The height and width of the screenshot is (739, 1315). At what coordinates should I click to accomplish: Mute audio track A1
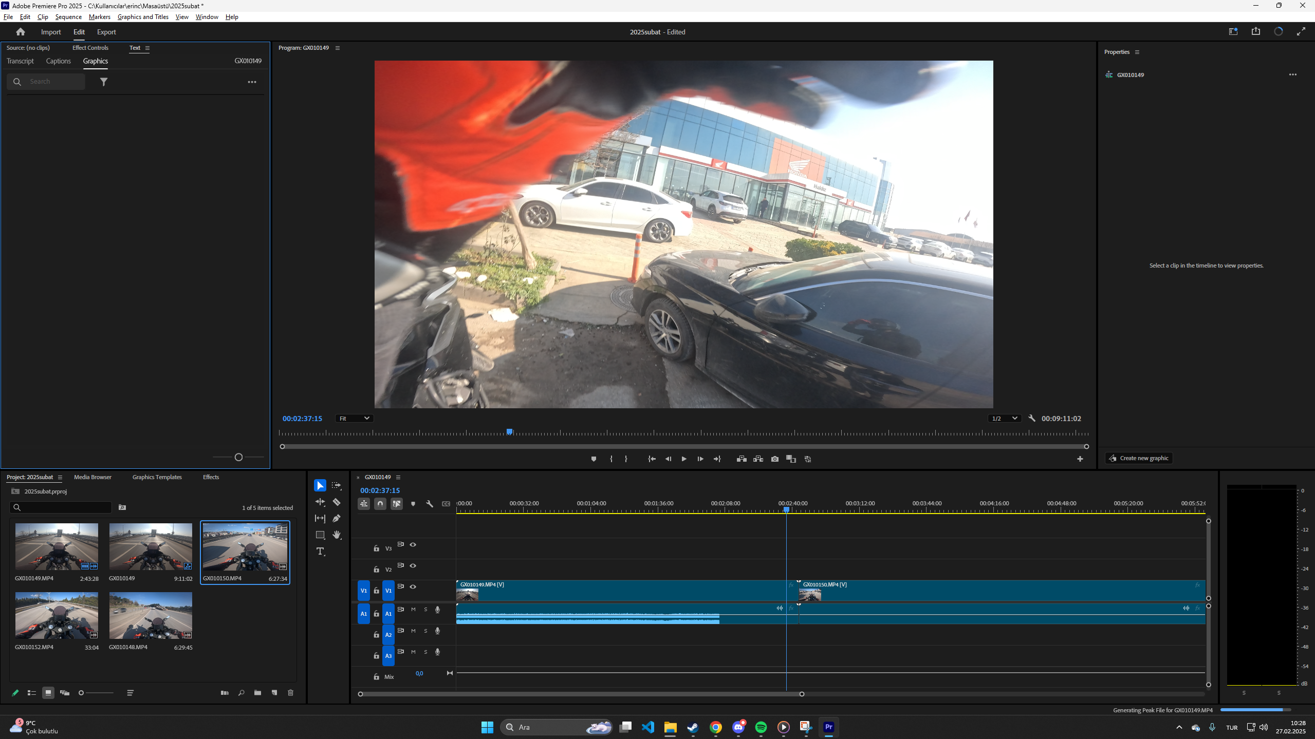pyautogui.click(x=413, y=610)
